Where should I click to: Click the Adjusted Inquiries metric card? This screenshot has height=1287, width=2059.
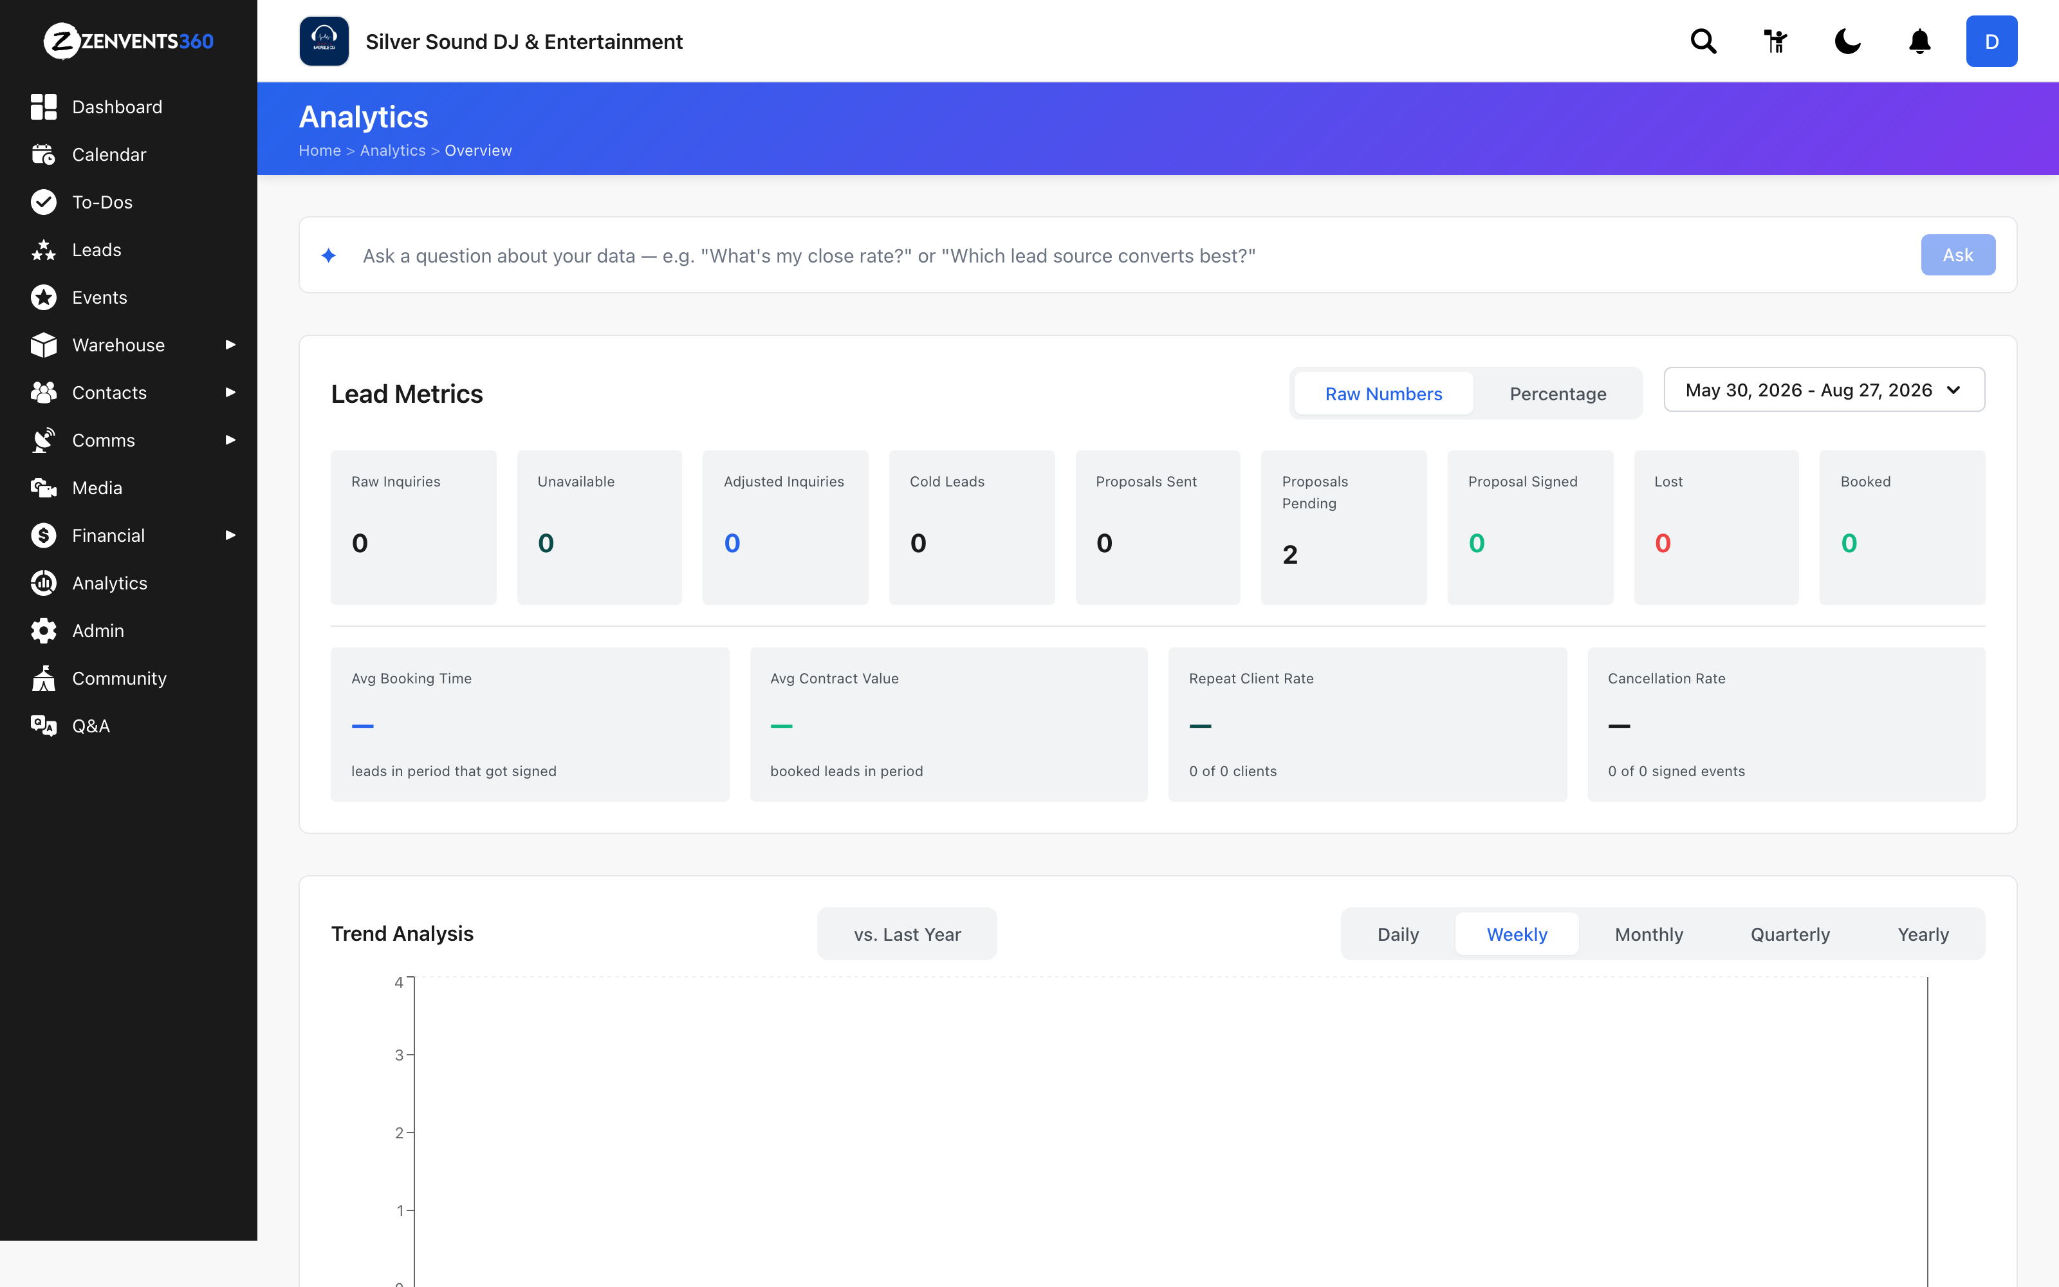(785, 528)
